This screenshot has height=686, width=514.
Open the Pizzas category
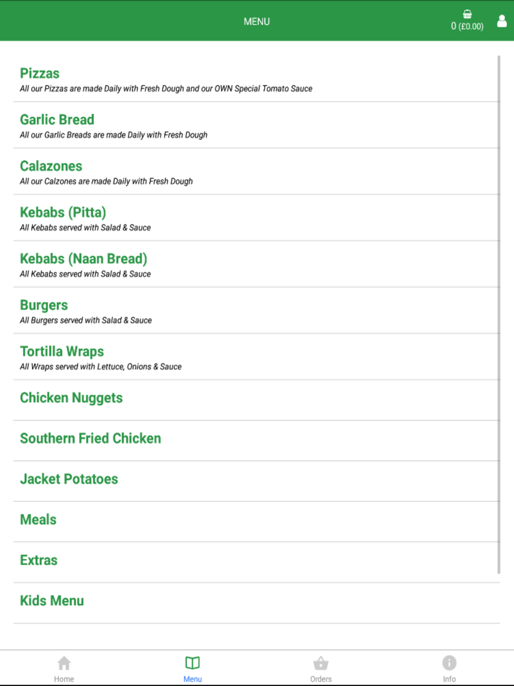click(256, 79)
